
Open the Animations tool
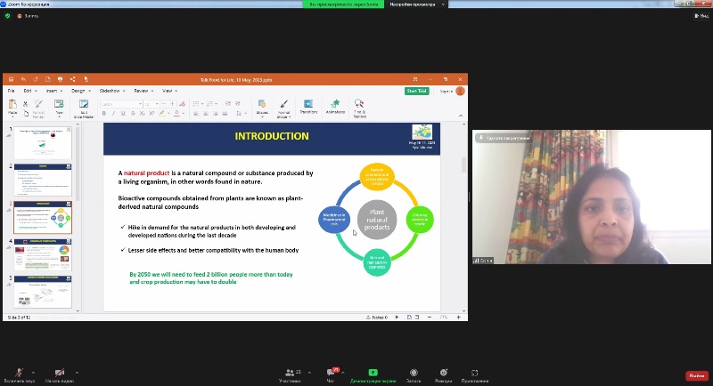[x=335, y=105]
